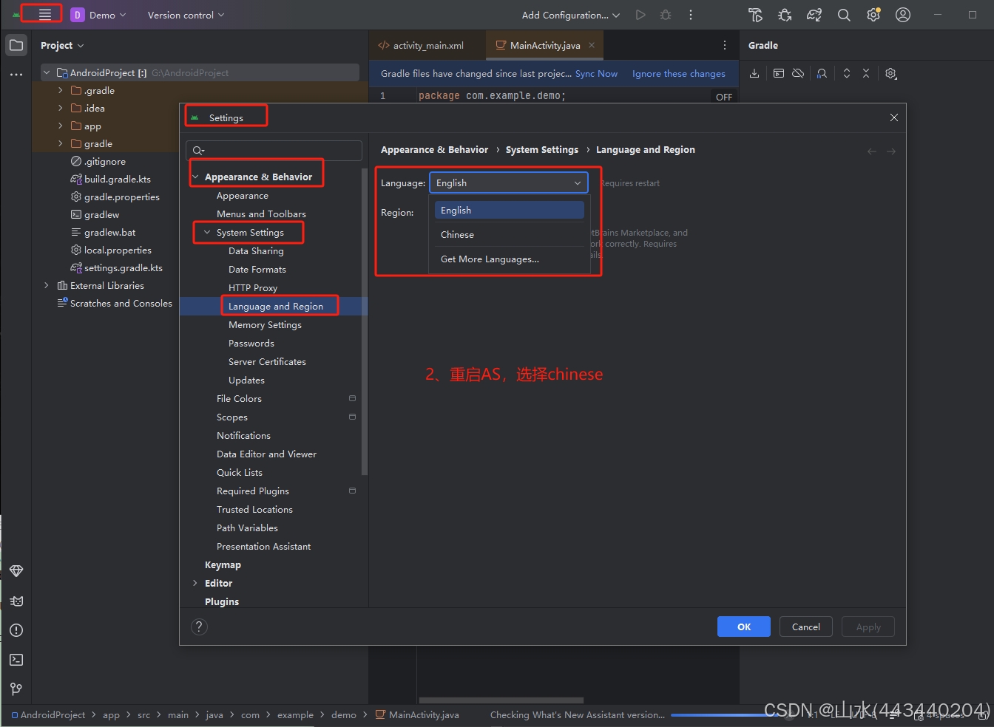Open account profile icon

903,15
